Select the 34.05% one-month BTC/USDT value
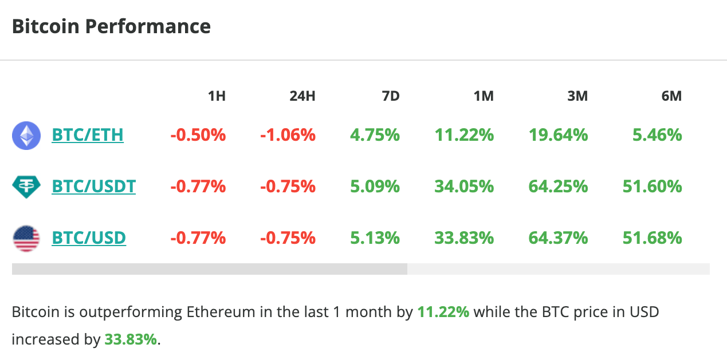The height and width of the screenshot is (364, 727). click(x=465, y=186)
